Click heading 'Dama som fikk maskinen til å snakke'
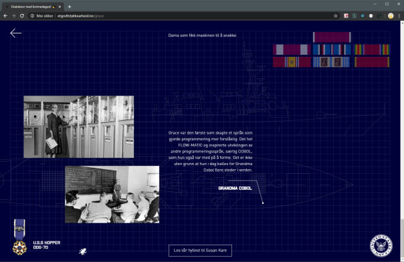 [202, 35]
